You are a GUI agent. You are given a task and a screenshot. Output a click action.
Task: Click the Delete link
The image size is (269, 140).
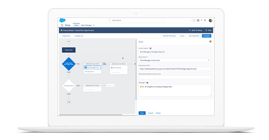tap(158, 113)
